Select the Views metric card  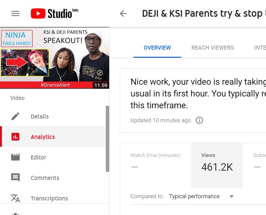coord(217,165)
